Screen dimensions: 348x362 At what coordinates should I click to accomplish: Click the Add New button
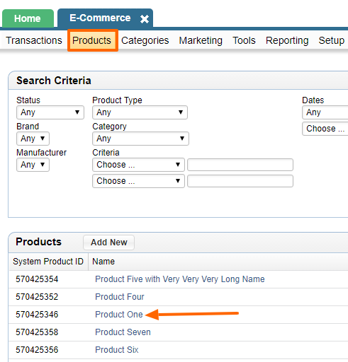coord(109,243)
